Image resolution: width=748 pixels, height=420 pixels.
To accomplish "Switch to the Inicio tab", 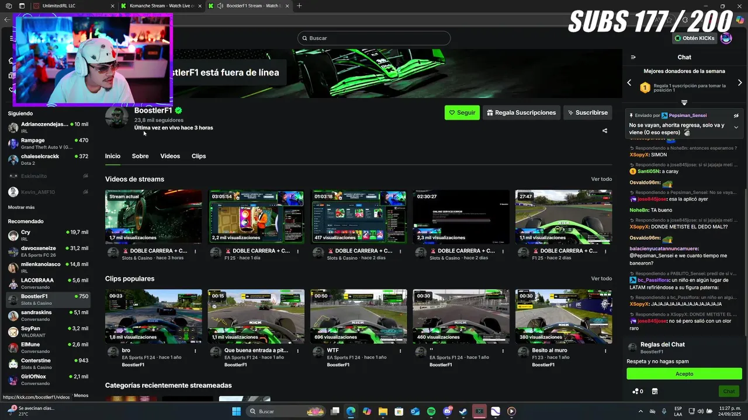I will [113, 156].
